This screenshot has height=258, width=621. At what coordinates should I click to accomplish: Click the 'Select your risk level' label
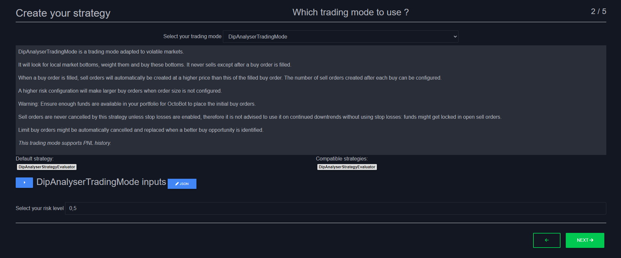pyautogui.click(x=40, y=208)
